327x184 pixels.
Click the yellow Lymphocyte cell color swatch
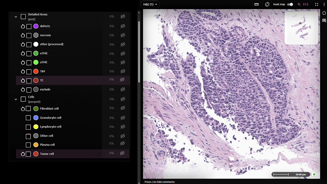36,127
